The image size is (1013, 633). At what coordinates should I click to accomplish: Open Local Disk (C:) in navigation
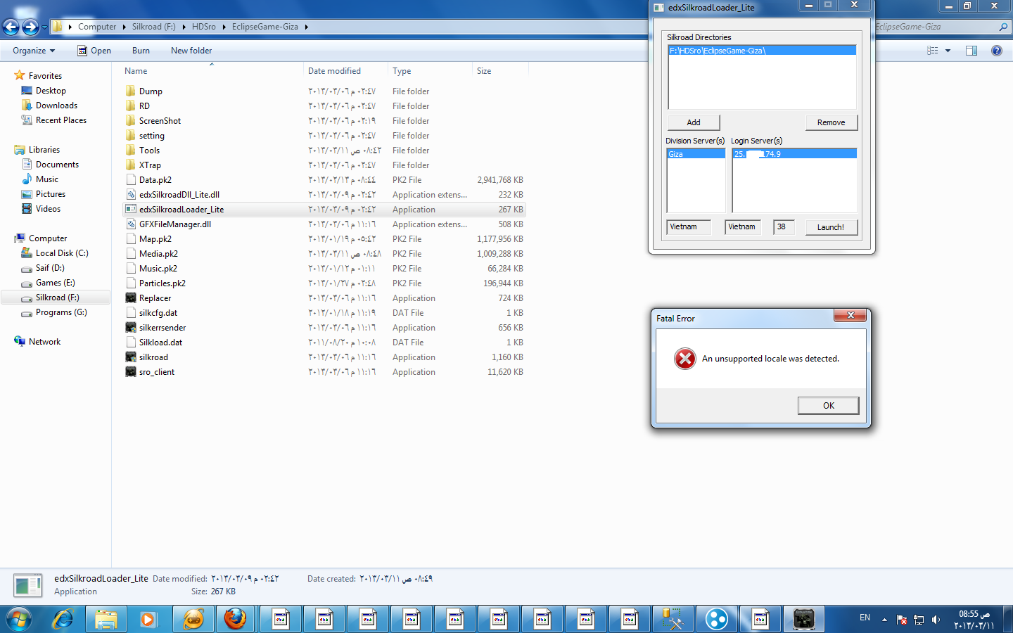click(x=62, y=253)
